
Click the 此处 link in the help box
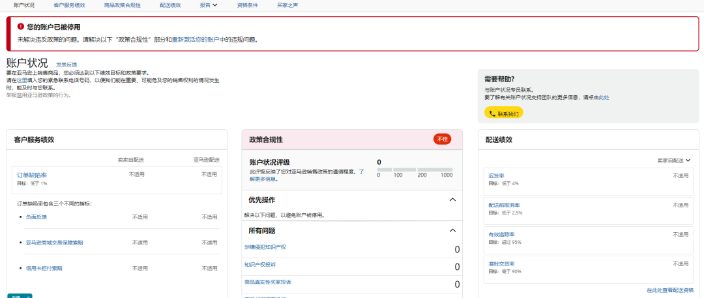[604, 98]
